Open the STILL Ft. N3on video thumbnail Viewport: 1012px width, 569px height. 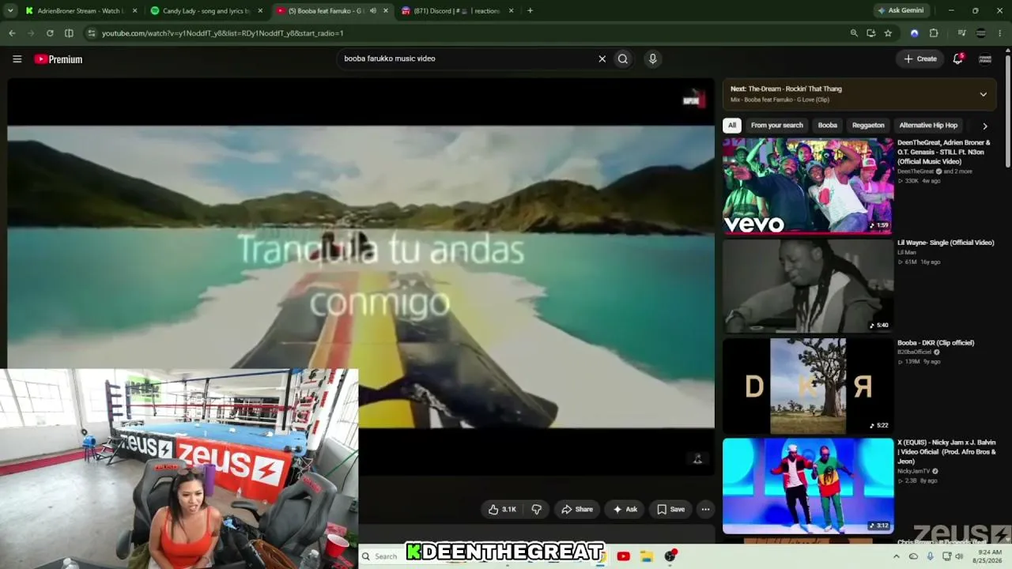click(x=808, y=186)
